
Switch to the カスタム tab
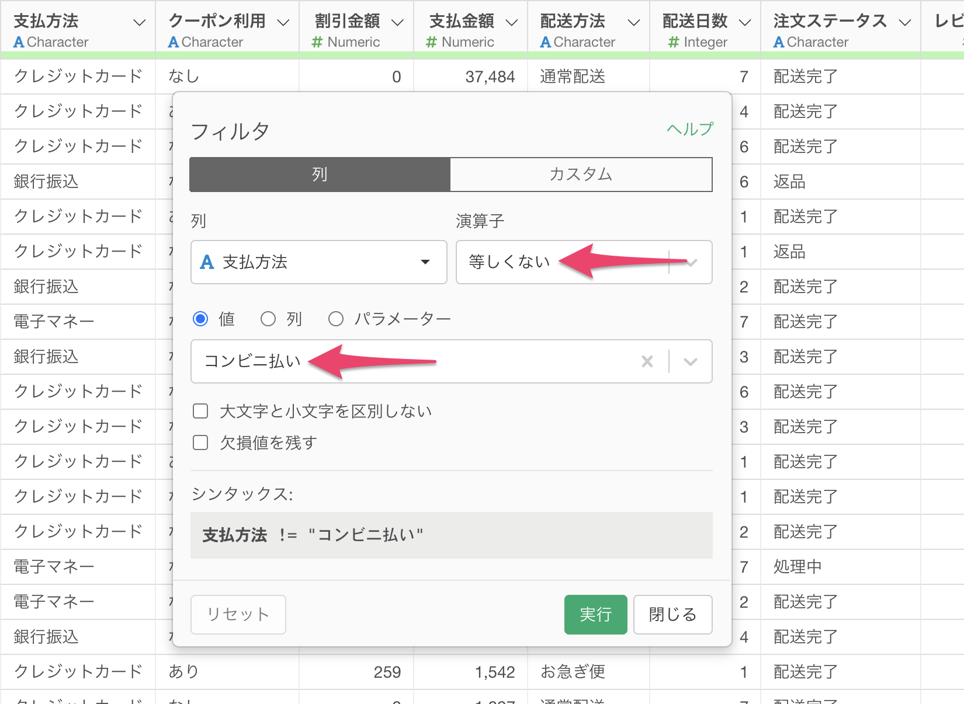pos(581,175)
